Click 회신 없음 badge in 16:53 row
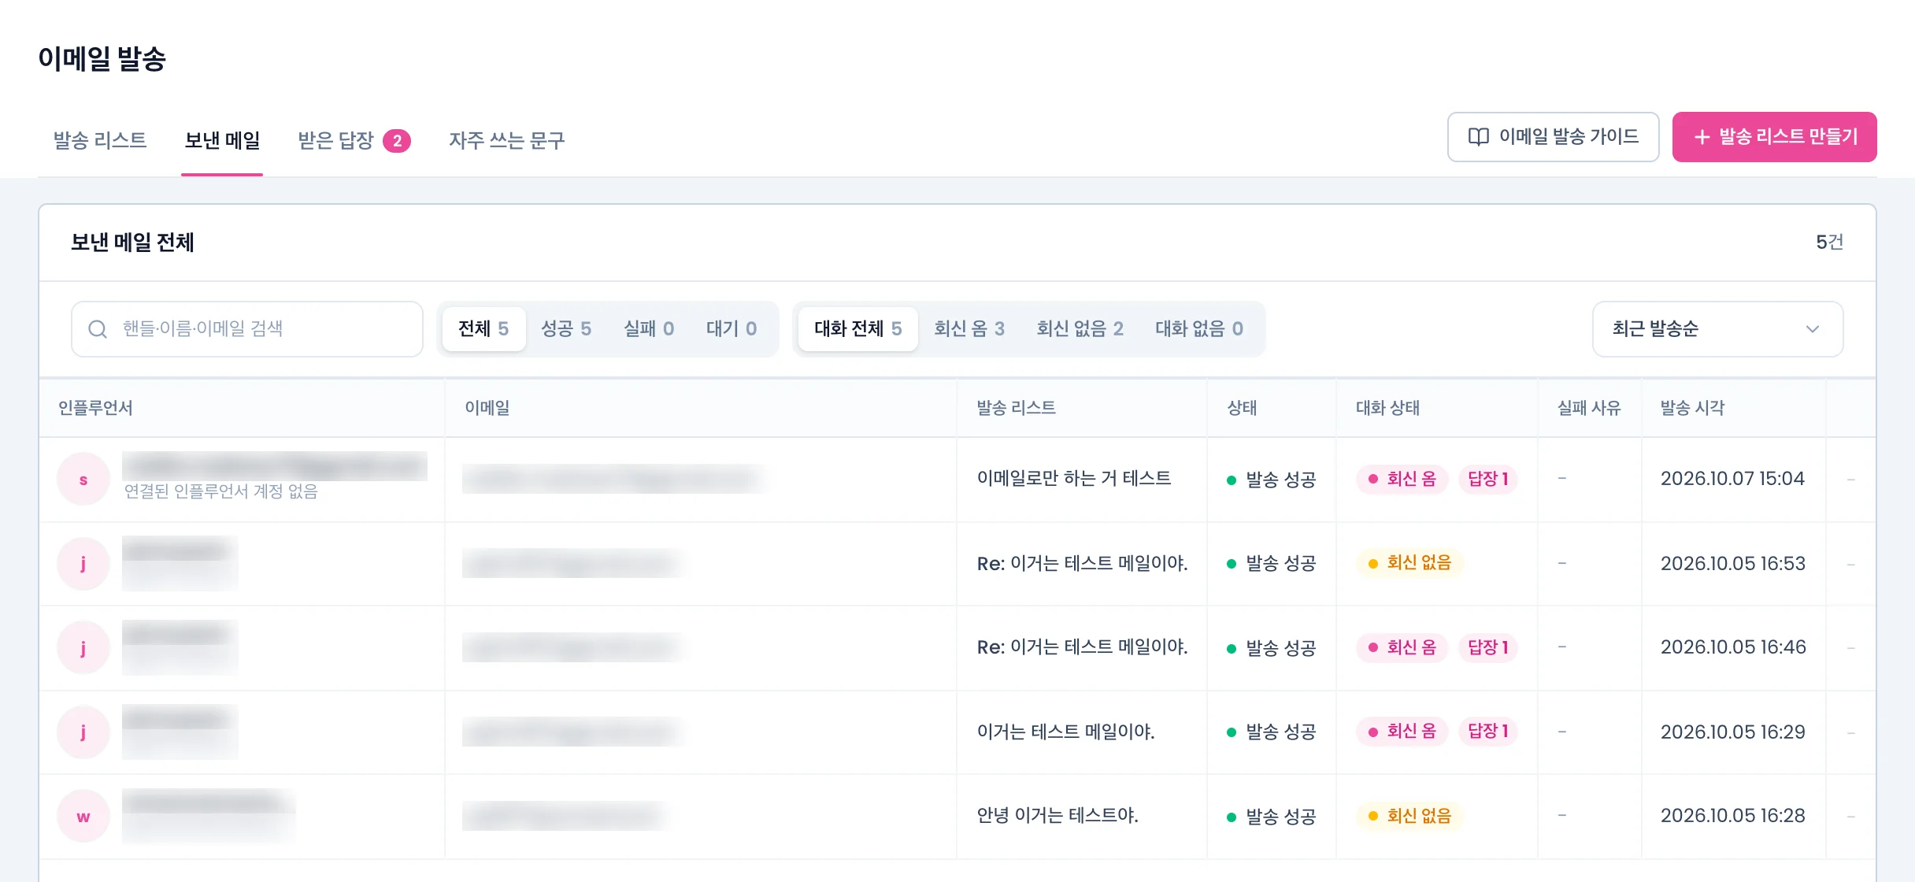The image size is (1915, 882). (1410, 563)
